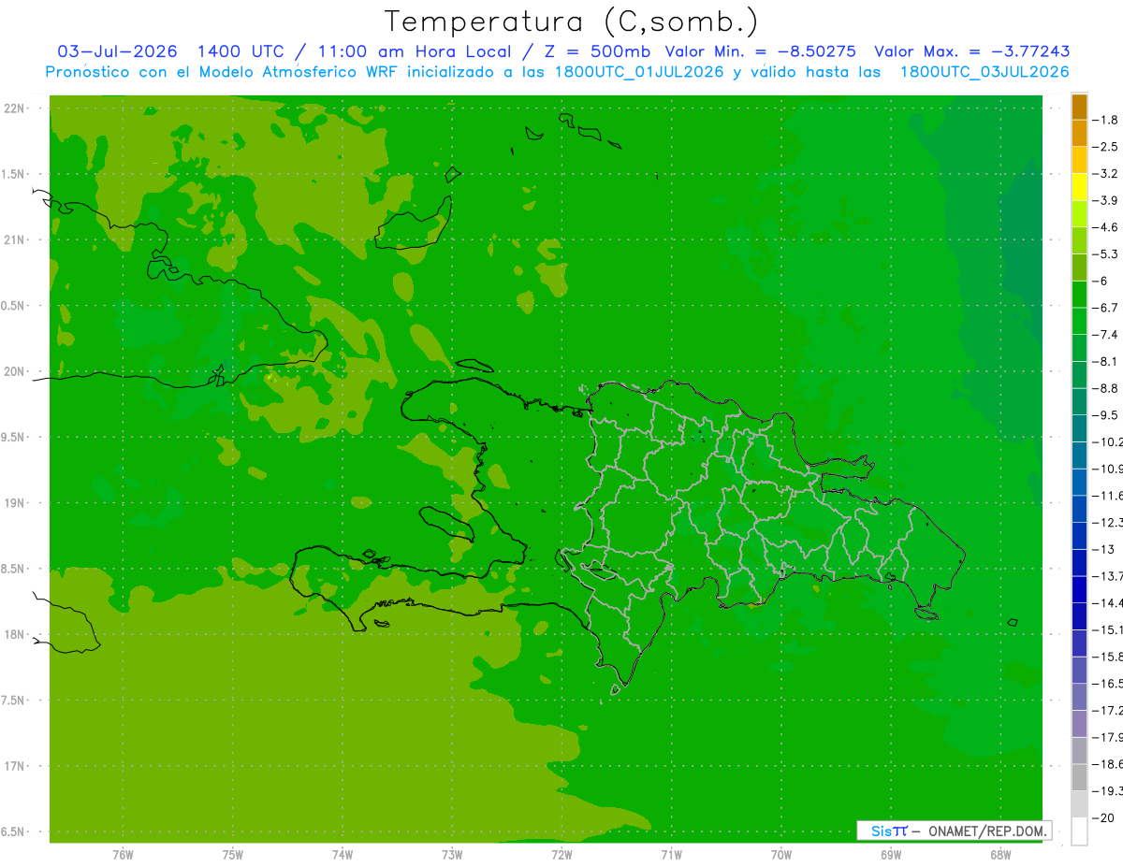Click the 76W longitude axis label
1123x867 pixels.
[x=123, y=855]
